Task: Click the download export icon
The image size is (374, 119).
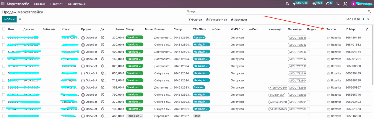Action: click(x=20, y=19)
